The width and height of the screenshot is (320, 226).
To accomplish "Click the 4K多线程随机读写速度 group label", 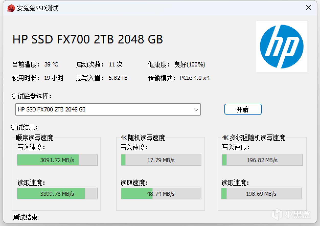I will 254,138.
